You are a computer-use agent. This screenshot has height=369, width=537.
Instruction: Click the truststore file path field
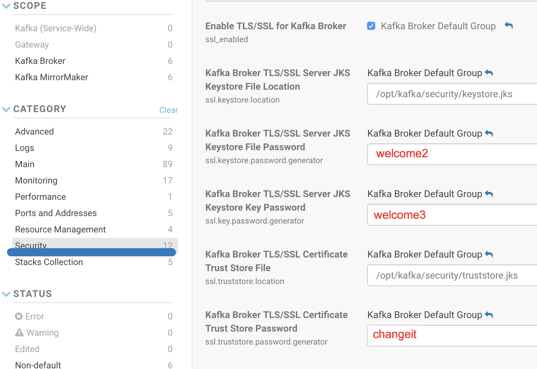click(x=452, y=276)
